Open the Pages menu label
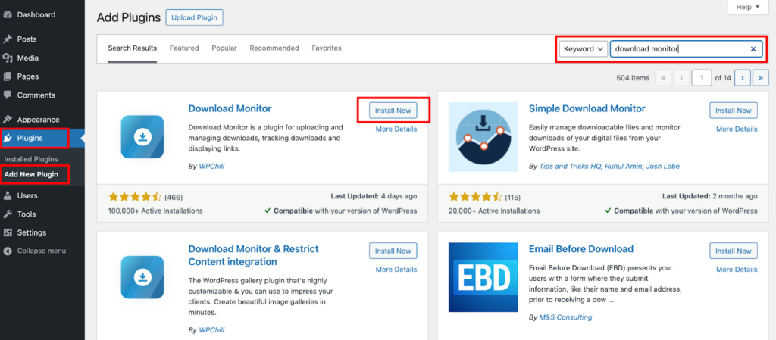Image resolution: width=776 pixels, height=340 pixels. (x=28, y=76)
